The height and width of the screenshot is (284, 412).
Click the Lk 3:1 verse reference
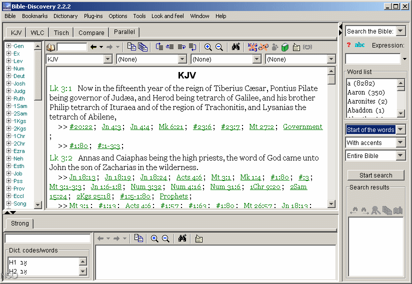pyautogui.click(x=60, y=88)
